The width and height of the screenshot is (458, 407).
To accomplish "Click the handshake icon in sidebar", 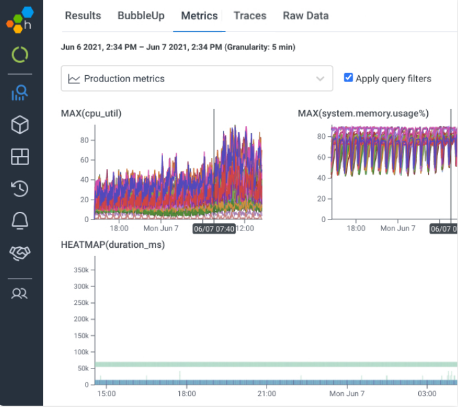I will point(20,254).
